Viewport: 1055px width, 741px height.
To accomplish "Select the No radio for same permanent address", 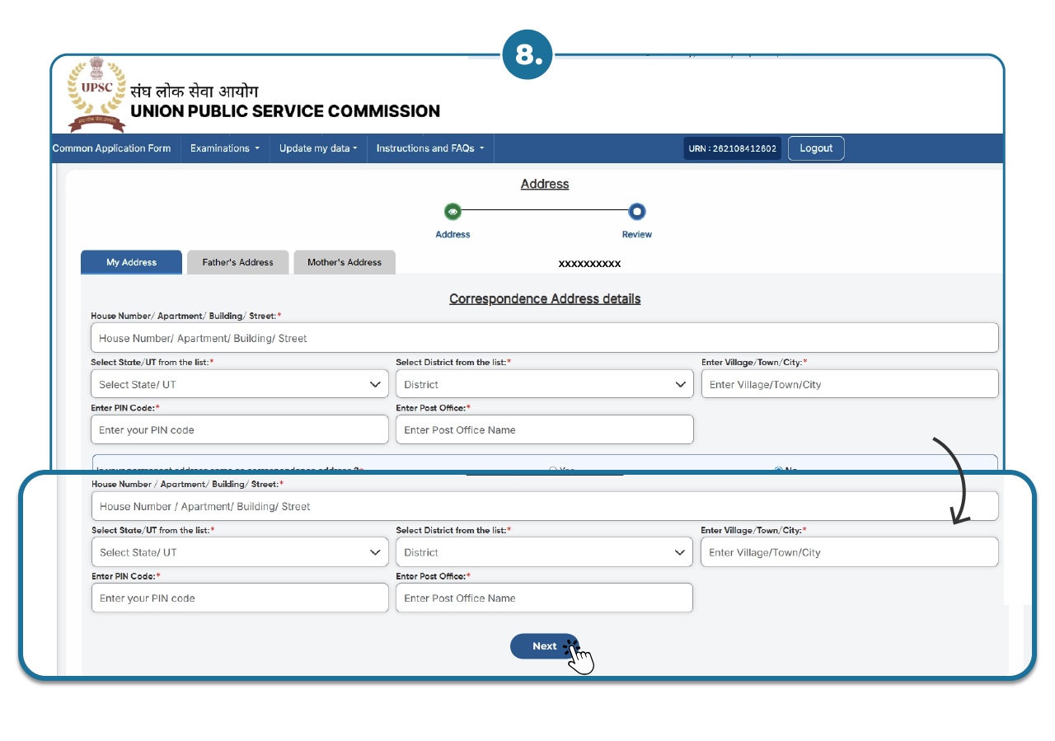I will (779, 469).
